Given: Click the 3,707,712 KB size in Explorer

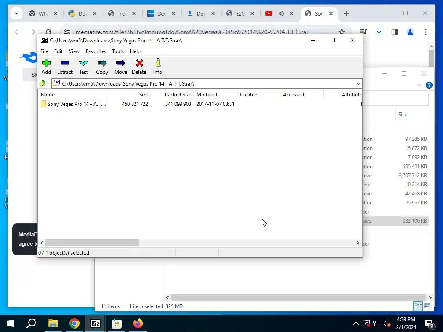Looking at the screenshot, I should pyautogui.click(x=412, y=176).
